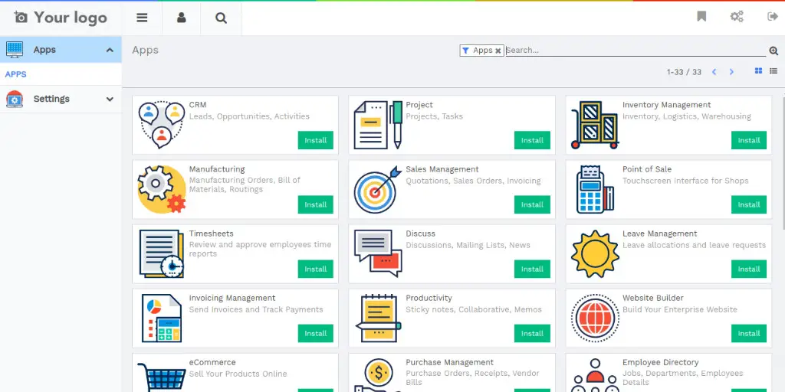Click the Apps monitor icon in sidebar
785x392 pixels.
pyautogui.click(x=15, y=49)
